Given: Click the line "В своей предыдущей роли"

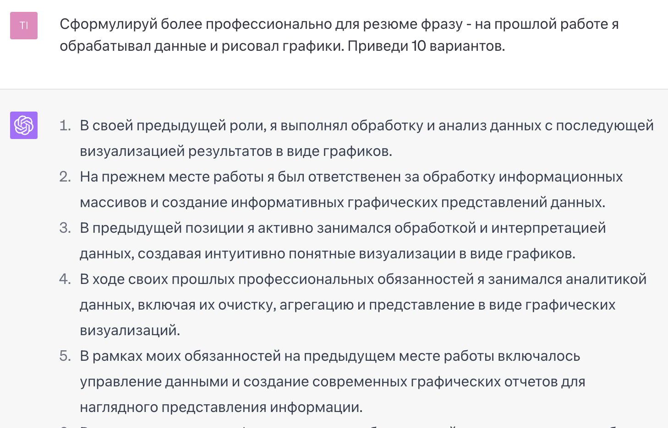Looking at the screenshot, I should 367,126.
